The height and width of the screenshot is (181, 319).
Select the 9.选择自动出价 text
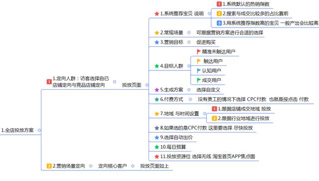click(176, 138)
